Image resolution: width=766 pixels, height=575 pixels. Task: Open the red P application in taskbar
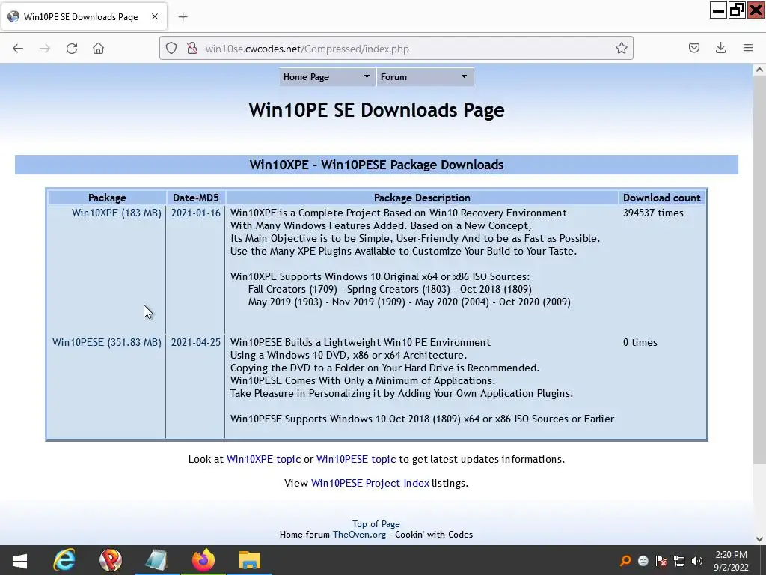111,560
